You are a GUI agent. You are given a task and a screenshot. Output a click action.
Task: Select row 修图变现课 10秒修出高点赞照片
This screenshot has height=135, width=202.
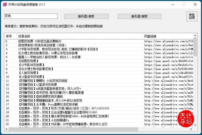point(99,41)
